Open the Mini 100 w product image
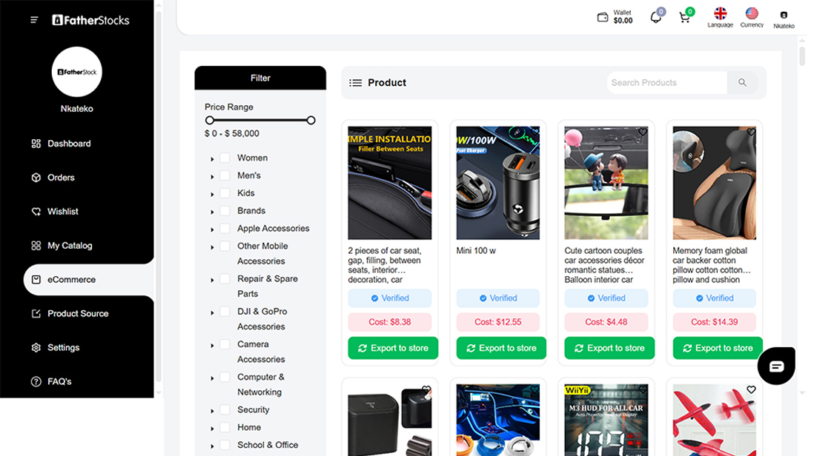This screenshot has width=834, height=456. (498, 183)
